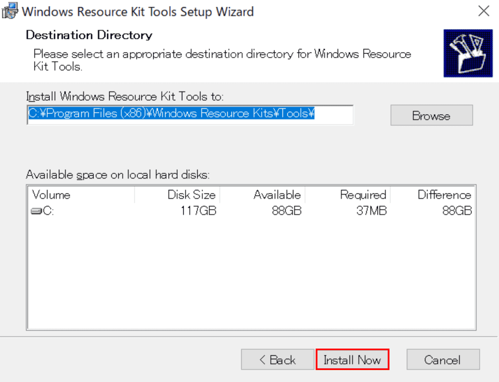The width and height of the screenshot is (499, 382).
Task: Click the Browse button
Action: 431,115
